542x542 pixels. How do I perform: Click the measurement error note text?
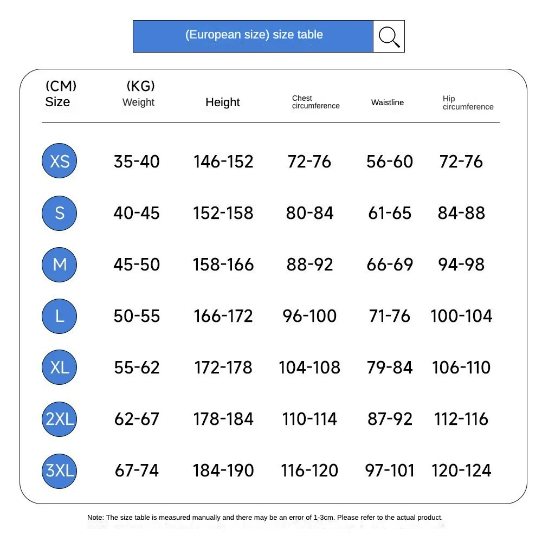pos(265,518)
